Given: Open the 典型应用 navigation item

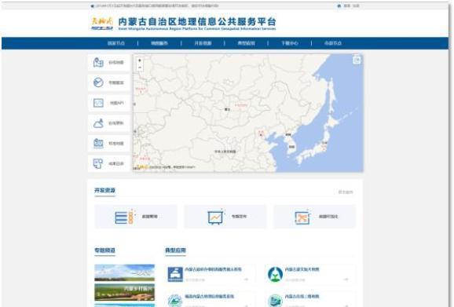Looking at the screenshot, I should point(246,43).
